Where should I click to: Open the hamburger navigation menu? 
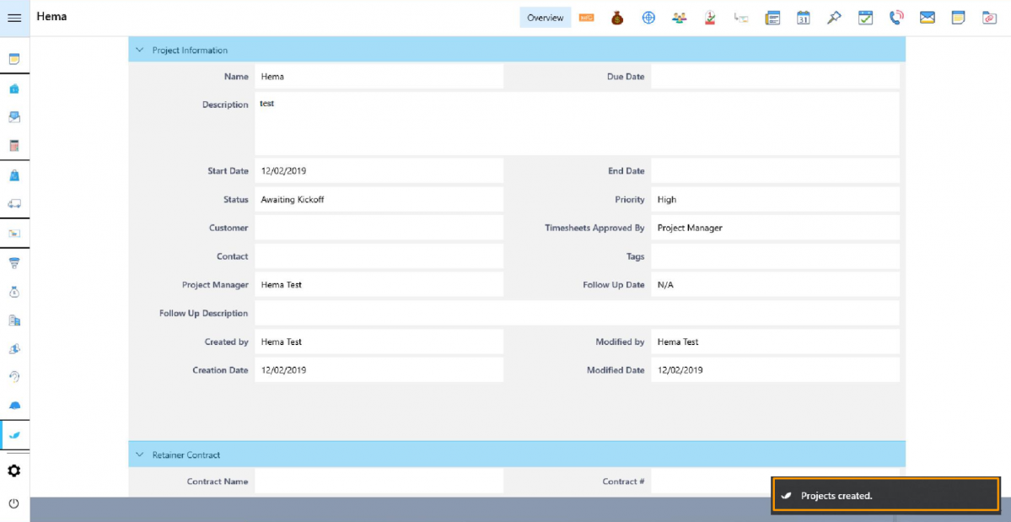tap(14, 18)
